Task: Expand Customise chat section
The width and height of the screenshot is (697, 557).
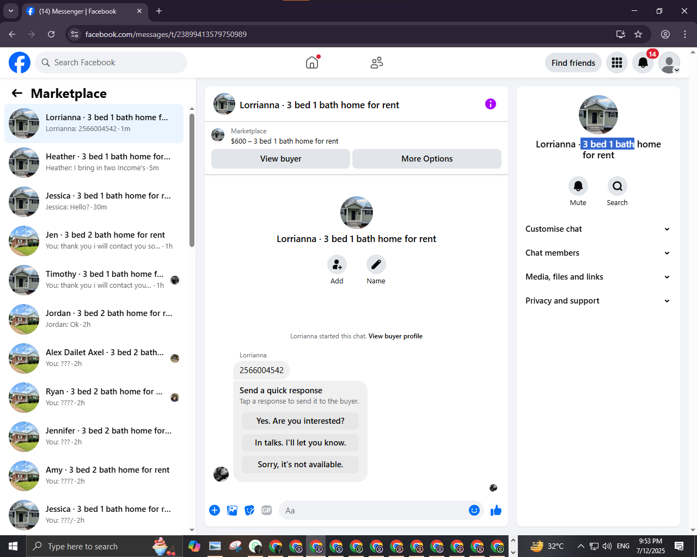Action: click(x=597, y=229)
